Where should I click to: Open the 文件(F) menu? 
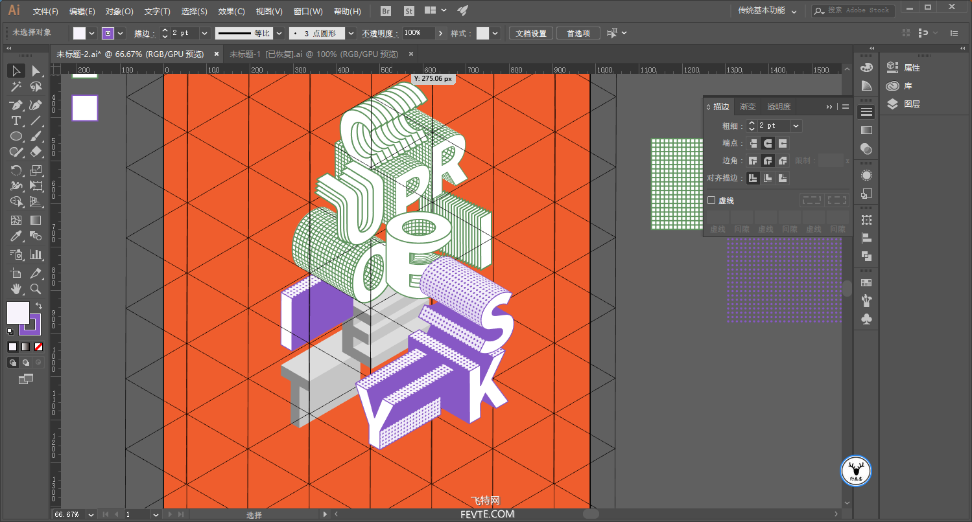(x=45, y=12)
